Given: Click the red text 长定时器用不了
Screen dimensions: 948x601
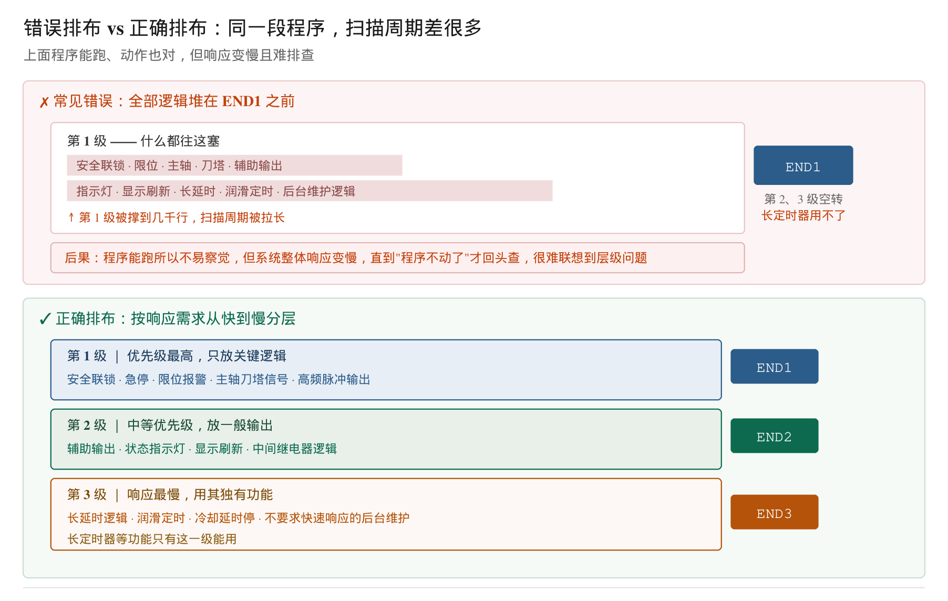Looking at the screenshot, I should [803, 215].
